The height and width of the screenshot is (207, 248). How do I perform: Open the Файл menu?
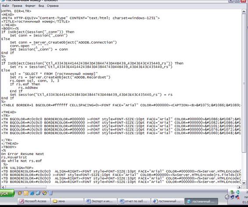6,6
